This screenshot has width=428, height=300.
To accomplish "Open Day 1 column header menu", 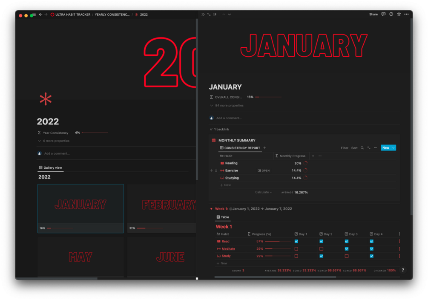I will (x=301, y=234).
